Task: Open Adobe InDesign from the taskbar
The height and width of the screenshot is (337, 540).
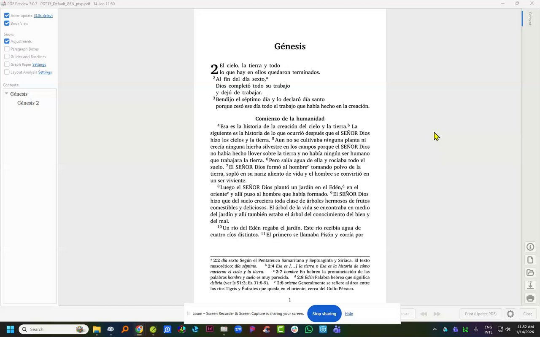Action: pos(210,329)
